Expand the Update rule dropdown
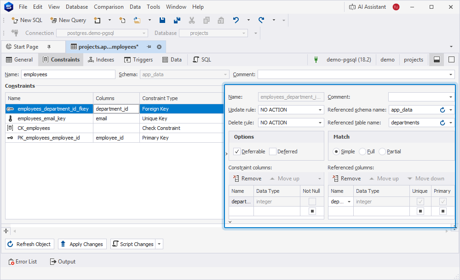The width and height of the screenshot is (460, 280). (320, 110)
